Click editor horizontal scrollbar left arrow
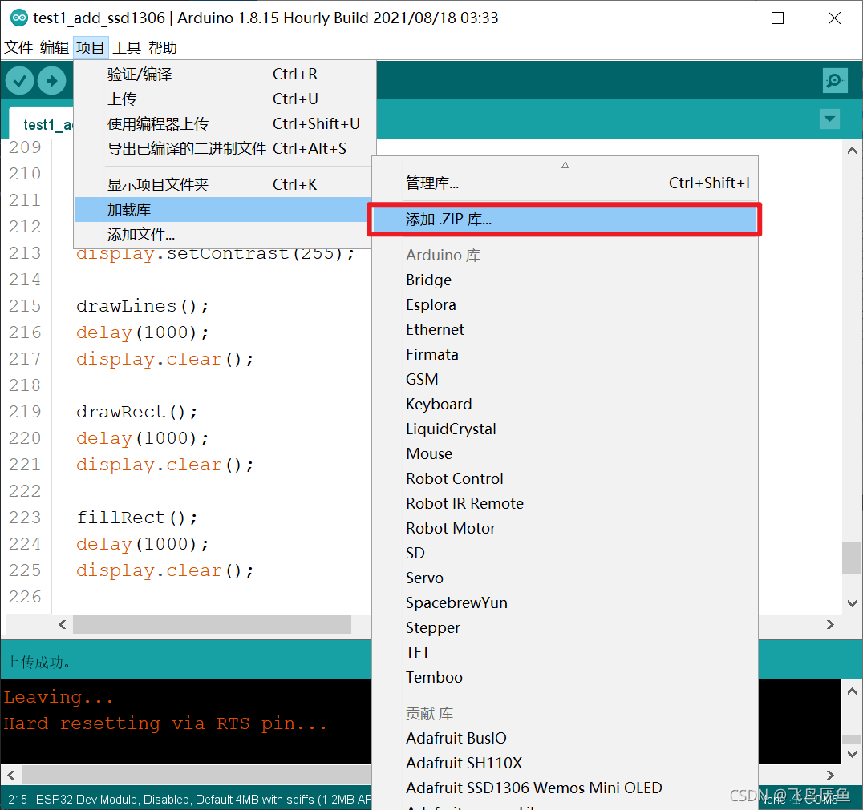 (63, 624)
